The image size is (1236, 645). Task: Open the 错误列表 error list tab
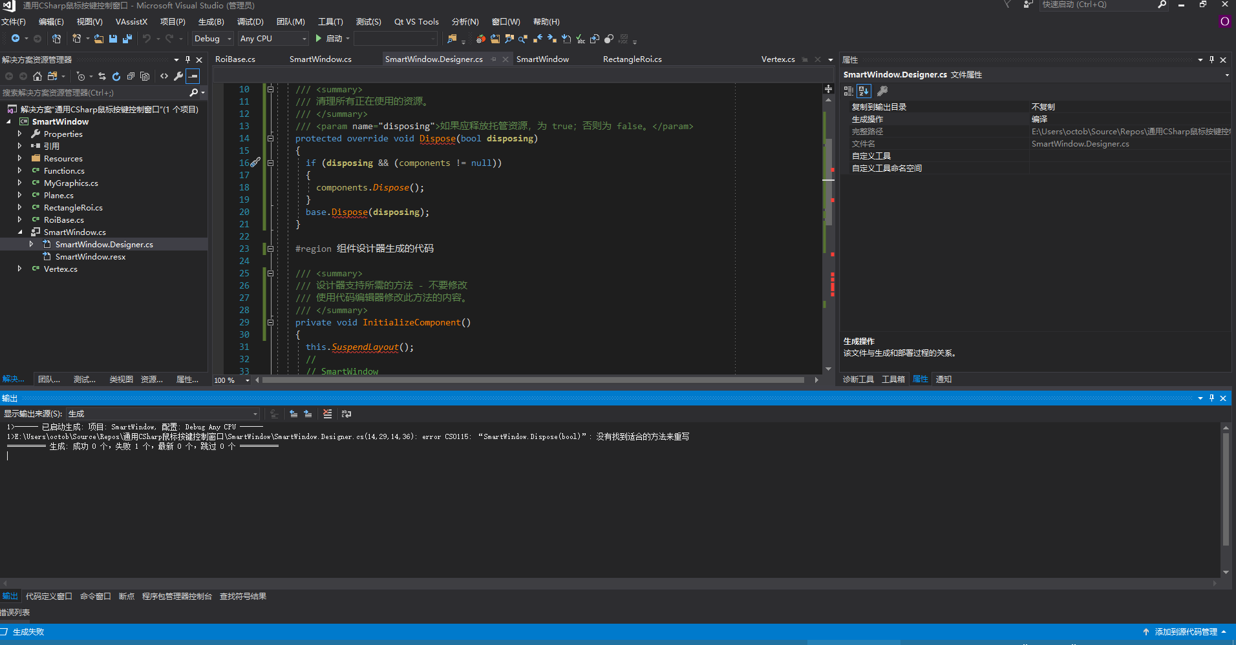pyautogui.click(x=15, y=612)
